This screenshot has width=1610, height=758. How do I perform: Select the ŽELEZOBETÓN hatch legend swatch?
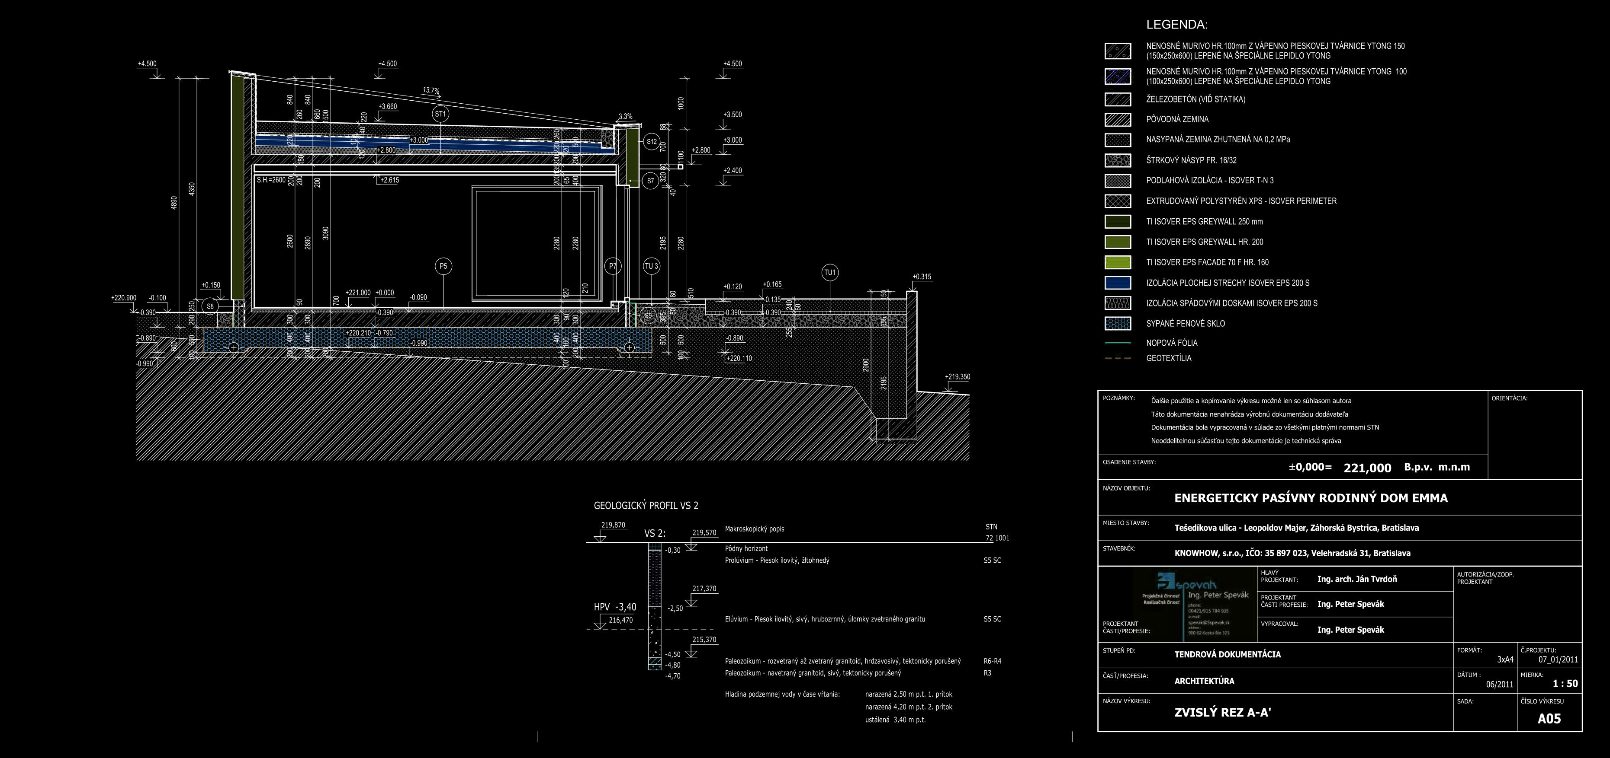click(x=1118, y=99)
